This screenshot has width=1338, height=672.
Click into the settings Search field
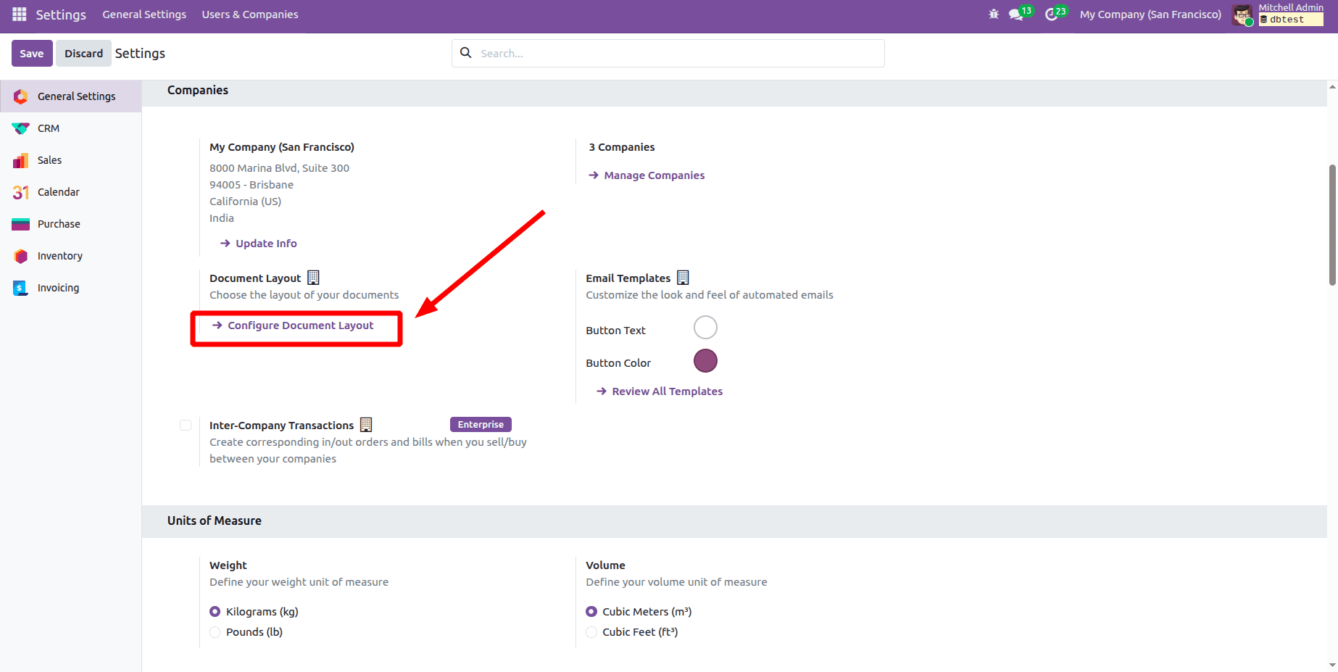tap(668, 54)
